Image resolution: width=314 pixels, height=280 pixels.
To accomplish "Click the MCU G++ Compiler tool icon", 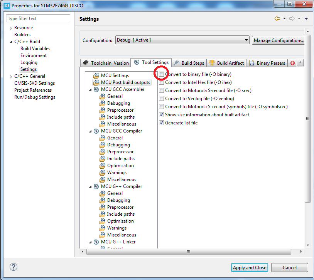I will click(96, 186).
